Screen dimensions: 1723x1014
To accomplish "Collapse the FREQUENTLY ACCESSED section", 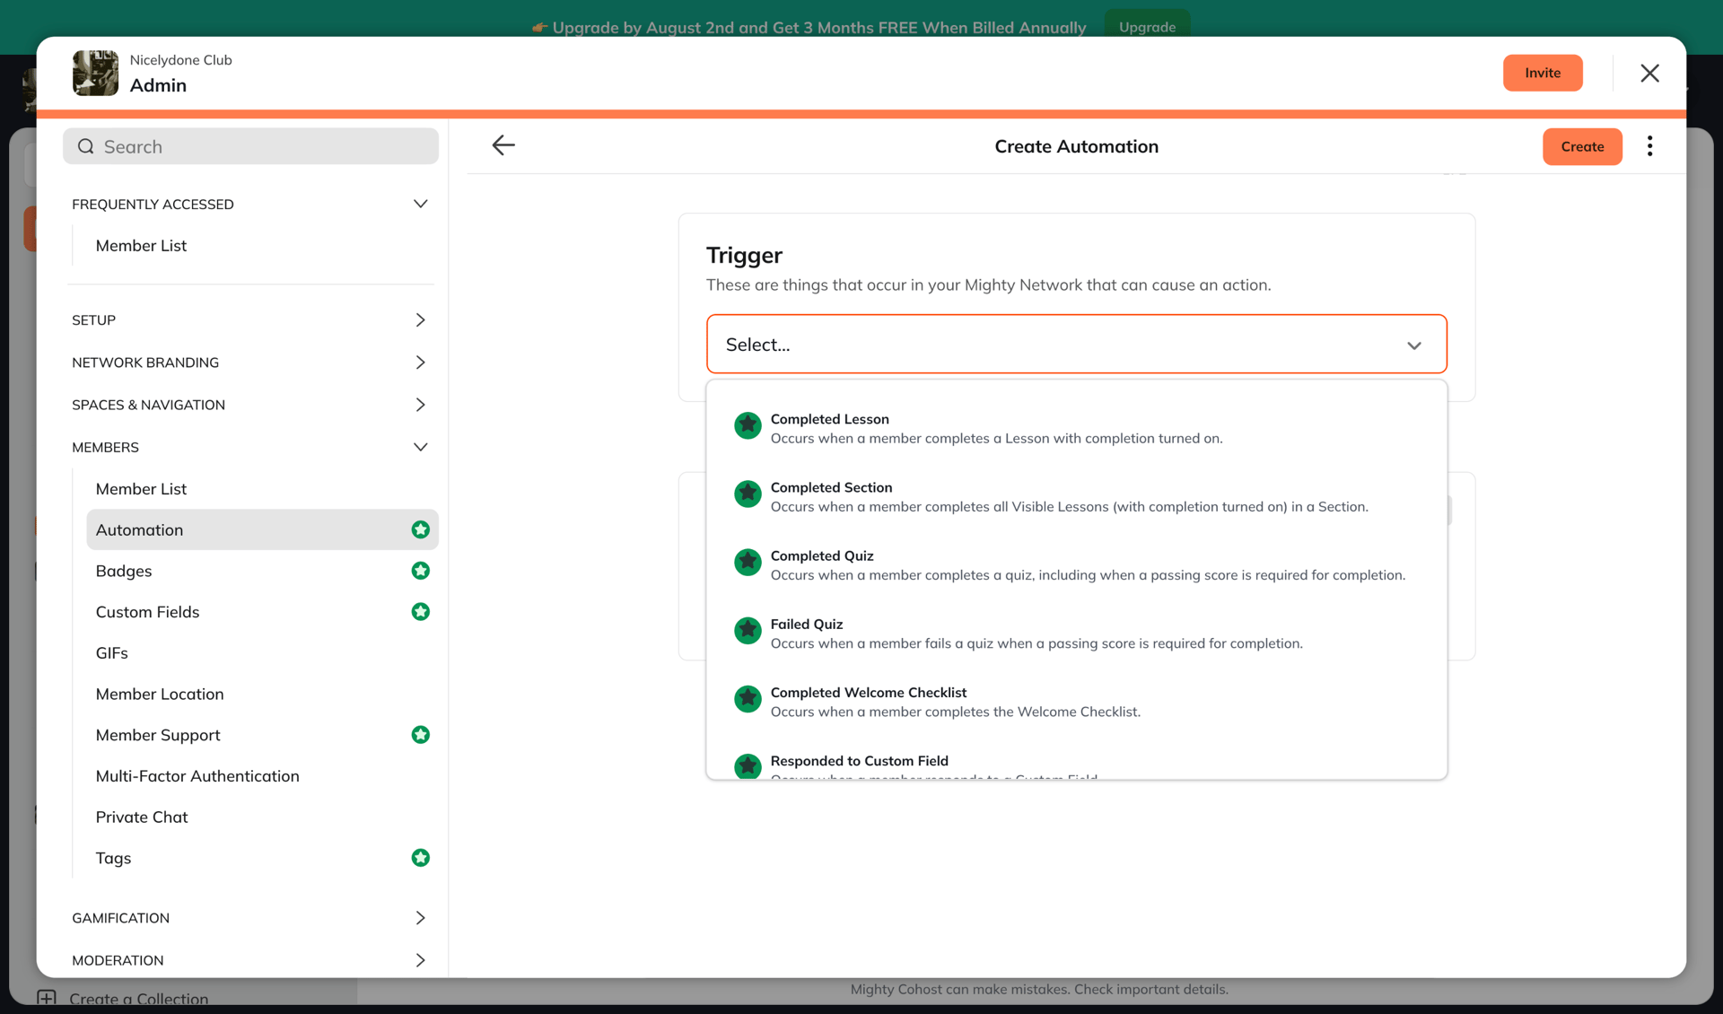I will pyautogui.click(x=421, y=204).
